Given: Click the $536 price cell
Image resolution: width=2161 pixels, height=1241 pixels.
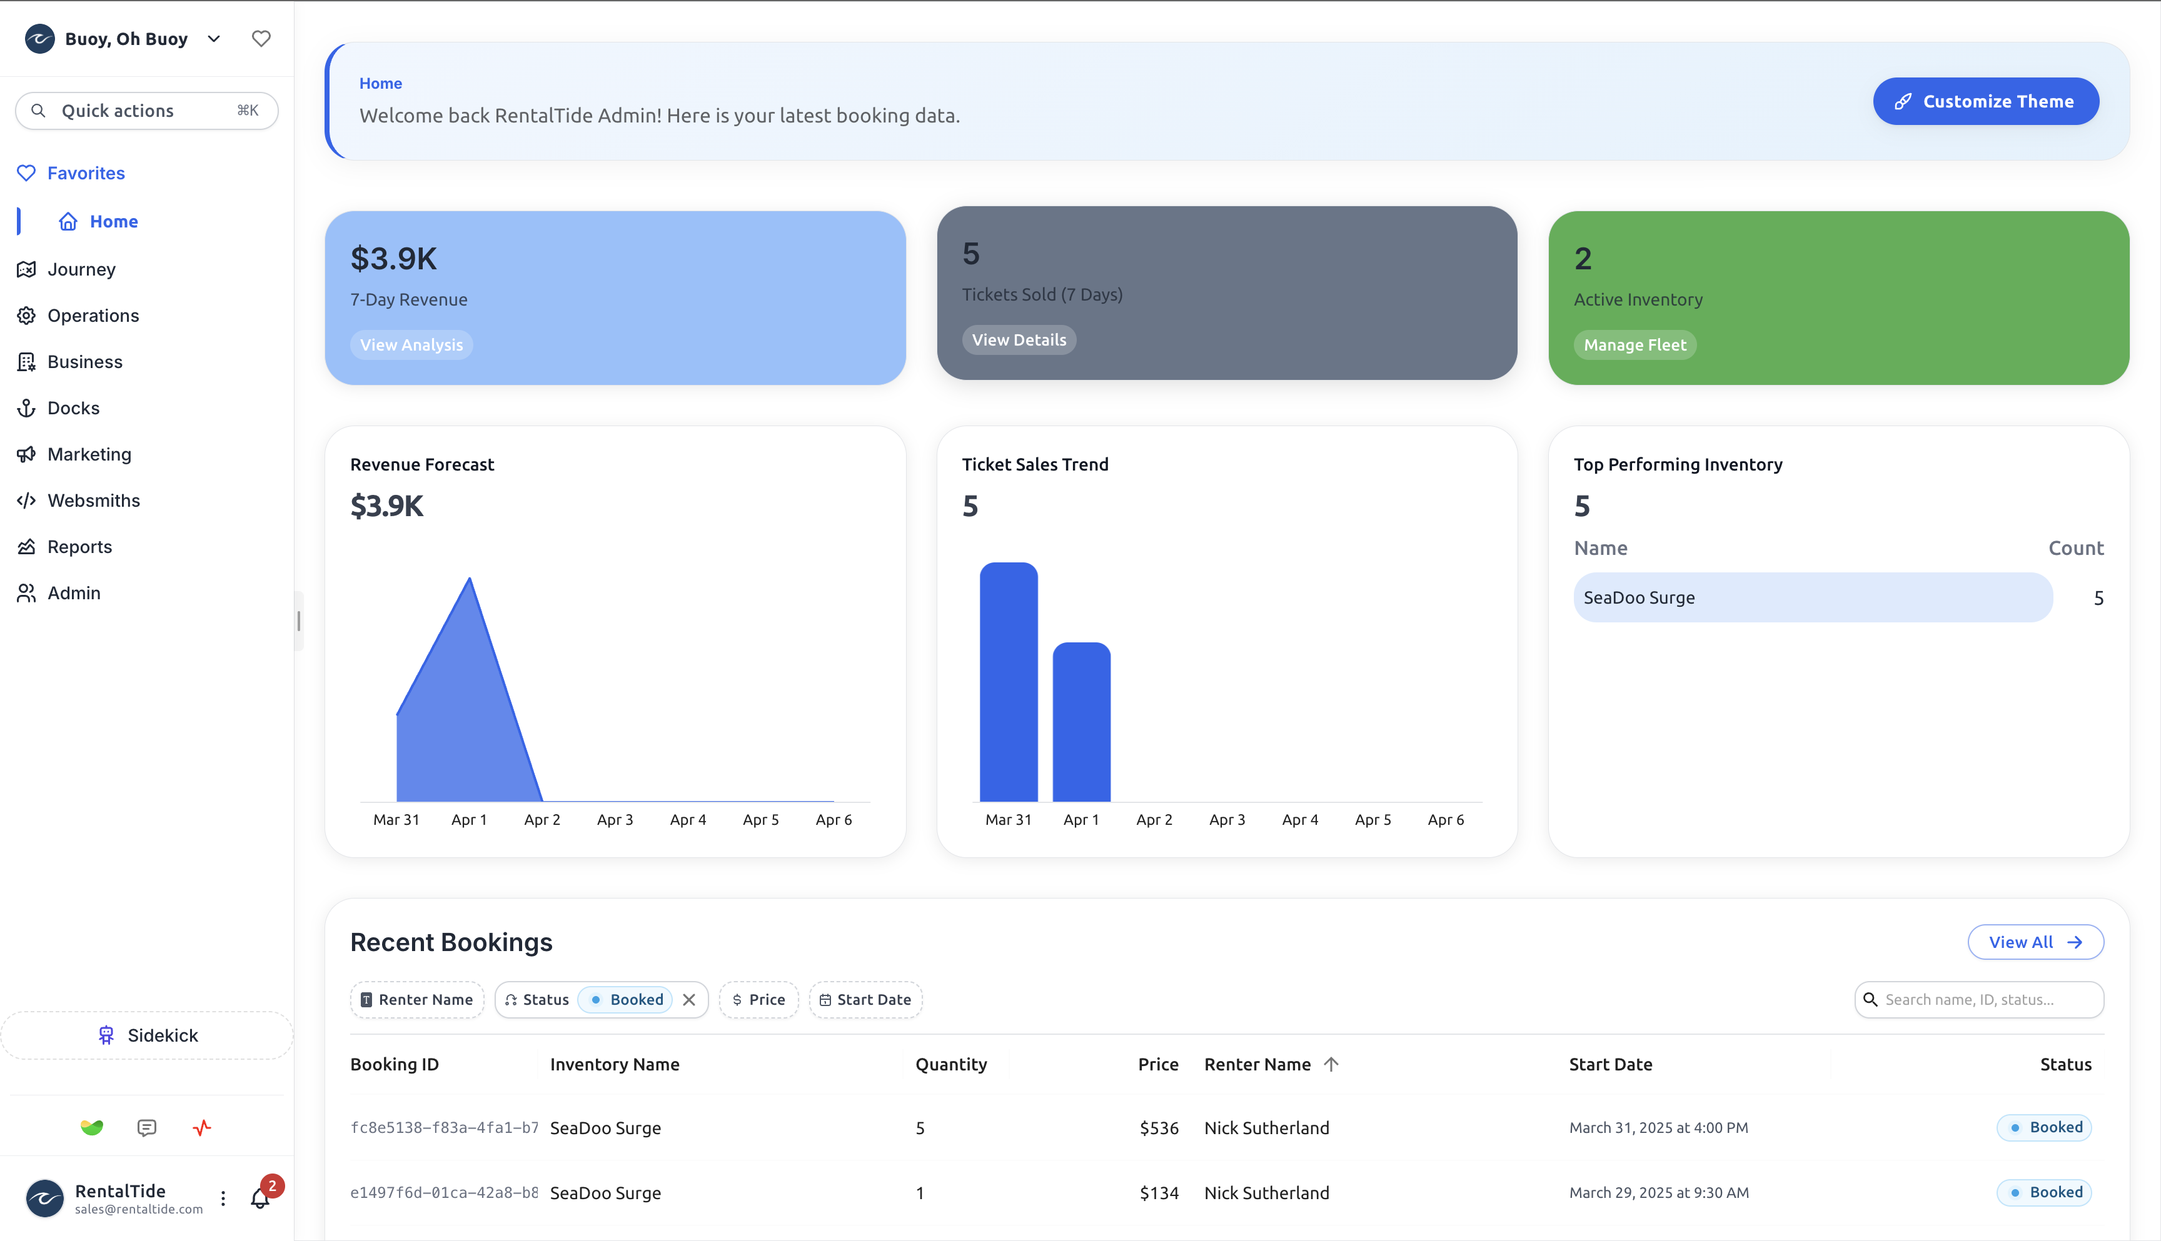Looking at the screenshot, I should pyautogui.click(x=1159, y=1128).
